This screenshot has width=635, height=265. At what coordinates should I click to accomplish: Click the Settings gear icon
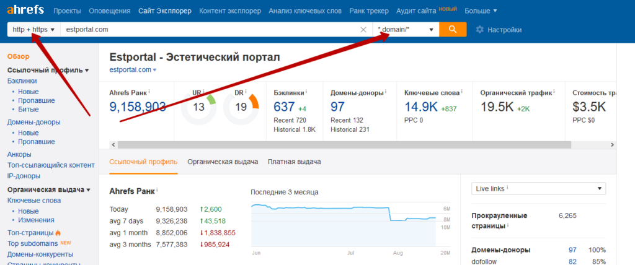pos(479,30)
